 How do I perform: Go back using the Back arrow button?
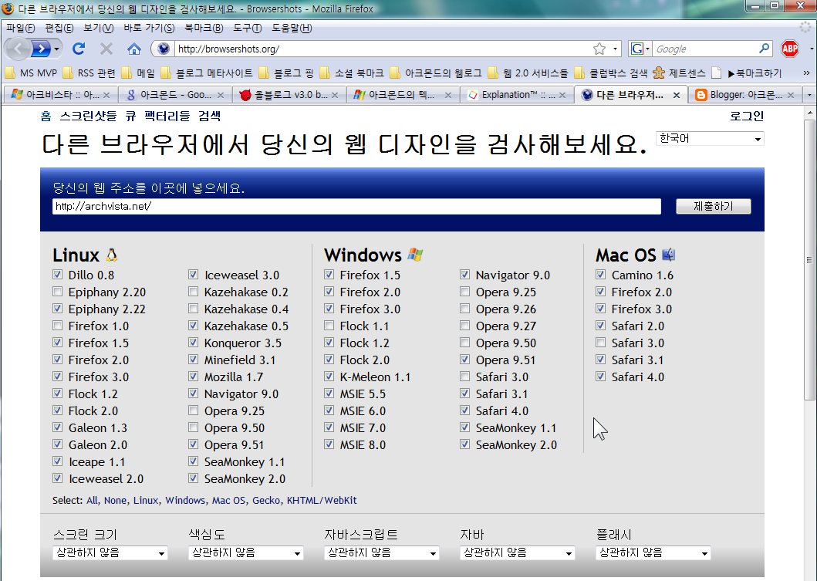coord(18,49)
